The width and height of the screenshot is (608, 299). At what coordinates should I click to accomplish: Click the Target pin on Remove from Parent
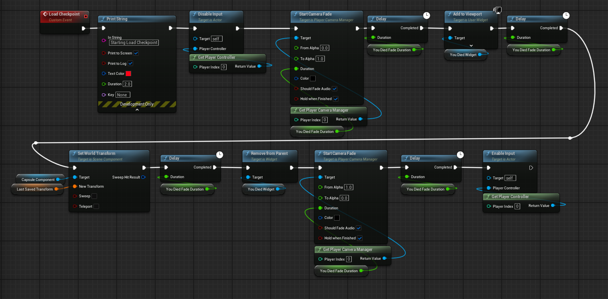click(x=248, y=177)
